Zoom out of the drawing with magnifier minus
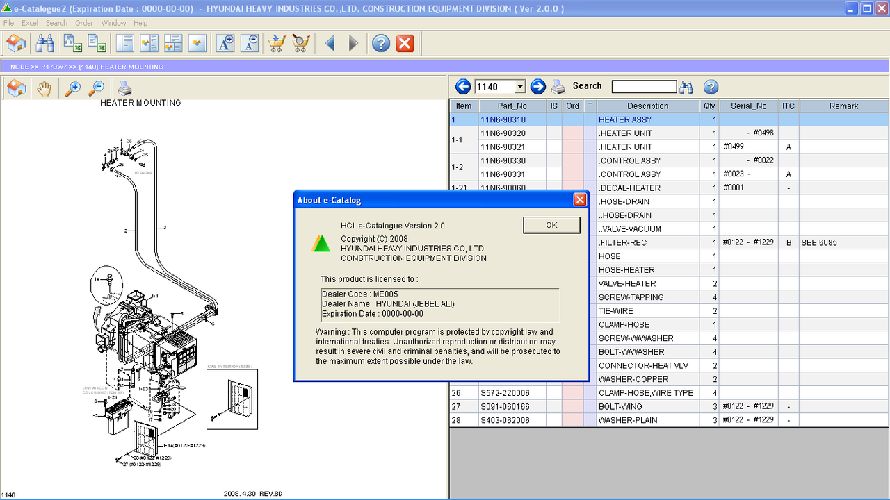The image size is (890, 500). coord(96,88)
